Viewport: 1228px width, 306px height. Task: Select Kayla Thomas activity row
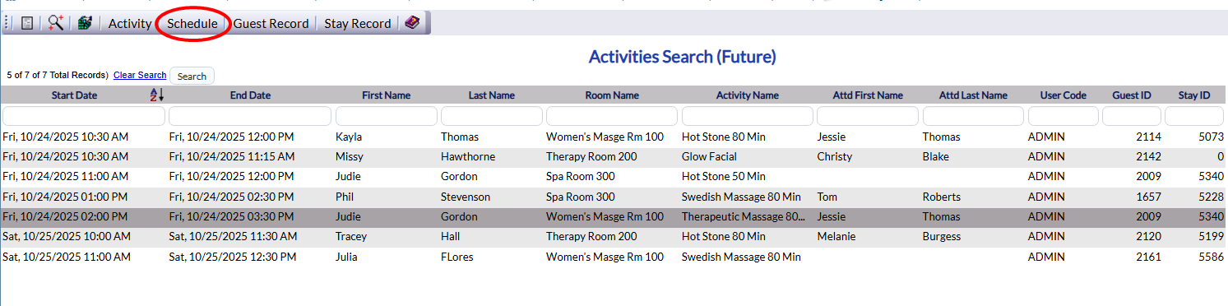pos(614,137)
